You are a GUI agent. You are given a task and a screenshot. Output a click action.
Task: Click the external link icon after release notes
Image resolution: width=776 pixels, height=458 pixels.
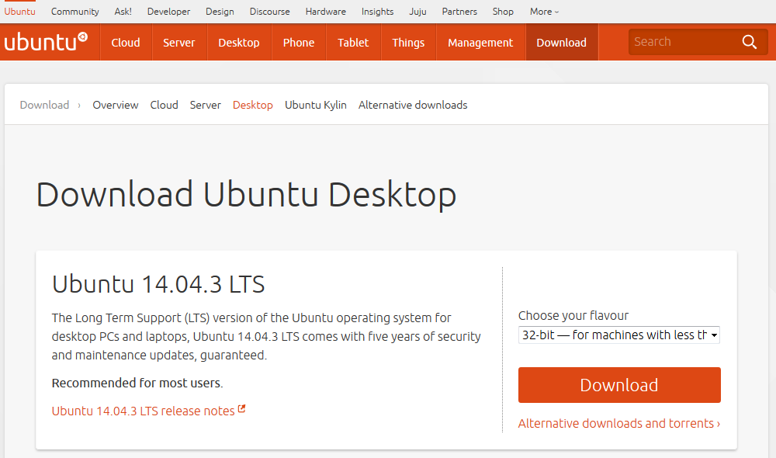coord(241,409)
